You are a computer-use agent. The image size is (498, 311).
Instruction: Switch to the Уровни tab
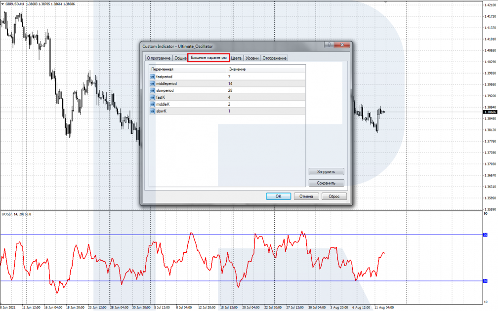click(252, 58)
